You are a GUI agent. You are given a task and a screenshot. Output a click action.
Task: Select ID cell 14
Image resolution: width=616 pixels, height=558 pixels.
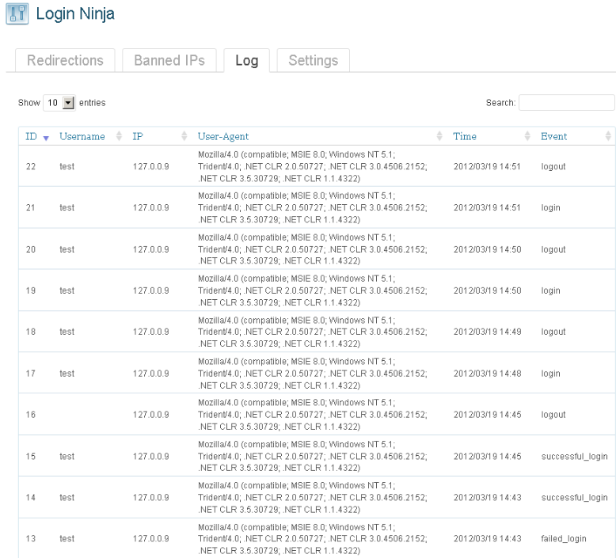point(31,498)
